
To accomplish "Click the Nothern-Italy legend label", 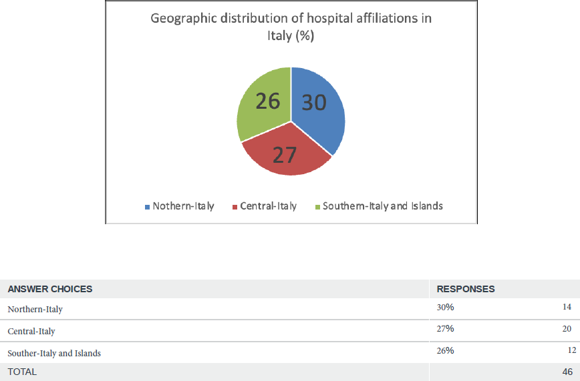I will 183,206.
